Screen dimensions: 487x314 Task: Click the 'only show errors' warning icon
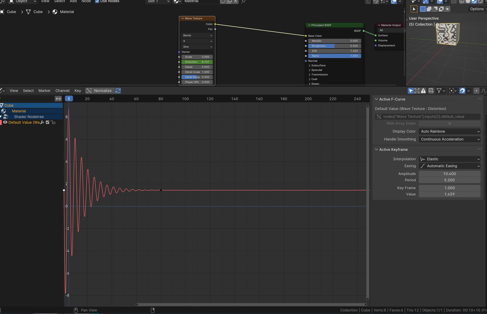coord(423,90)
